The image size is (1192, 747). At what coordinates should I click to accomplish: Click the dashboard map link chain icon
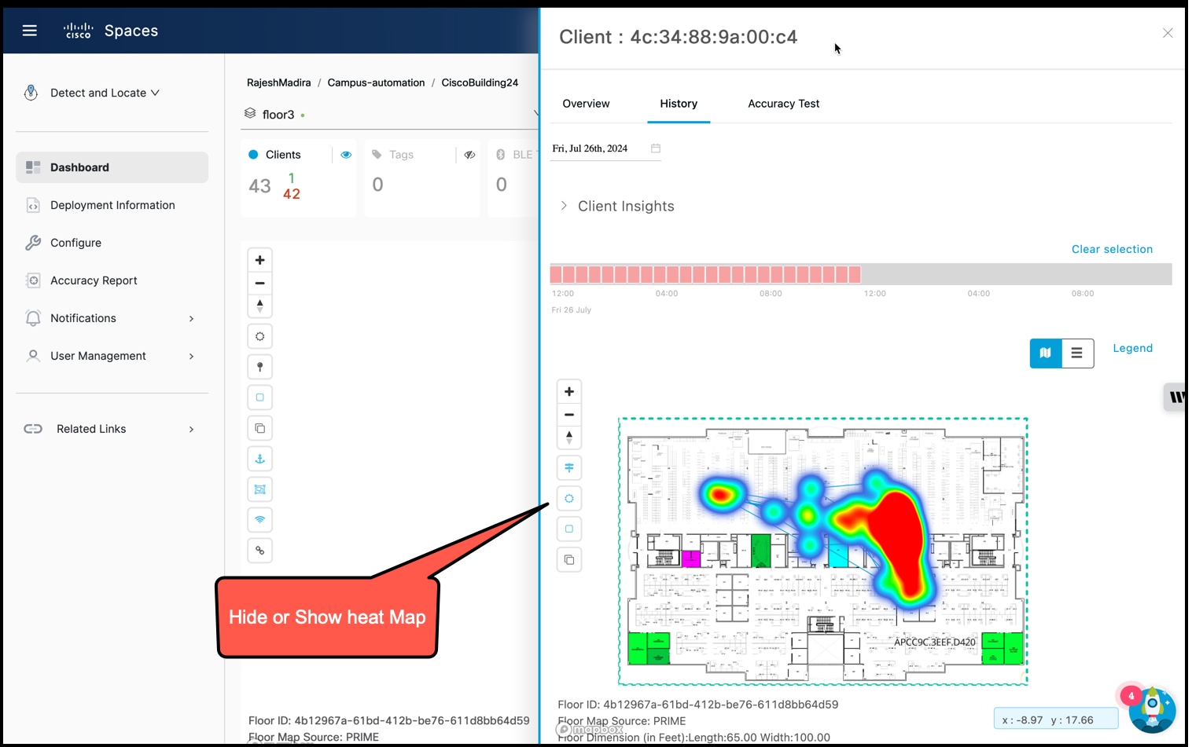(x=260, y=551)
